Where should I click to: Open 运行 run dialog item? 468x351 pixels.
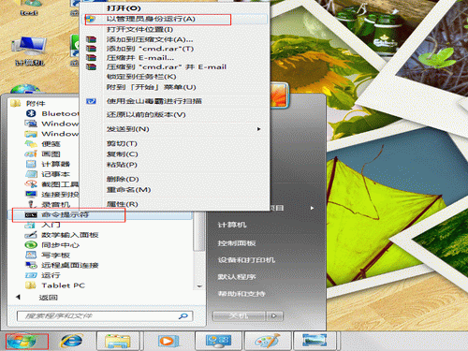click(x=43, y=275)
